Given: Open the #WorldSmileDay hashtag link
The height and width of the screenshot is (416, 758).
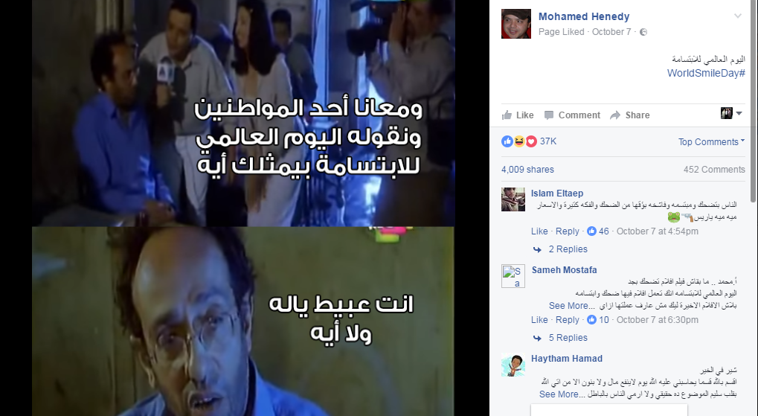Looking at the screenshot, I should (x=706, y=73).
